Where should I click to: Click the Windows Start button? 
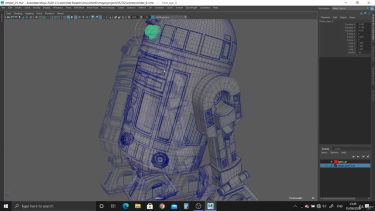click(6, 206)
